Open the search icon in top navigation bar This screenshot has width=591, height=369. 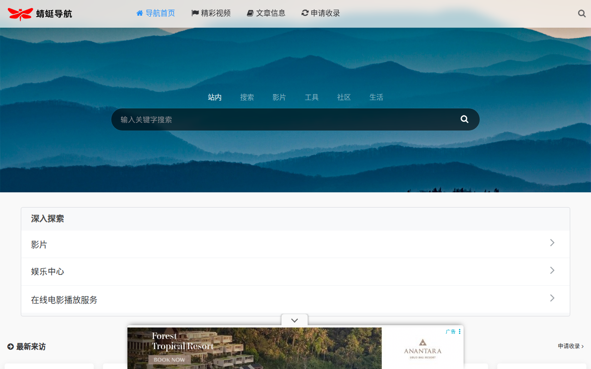coord(582,13)
